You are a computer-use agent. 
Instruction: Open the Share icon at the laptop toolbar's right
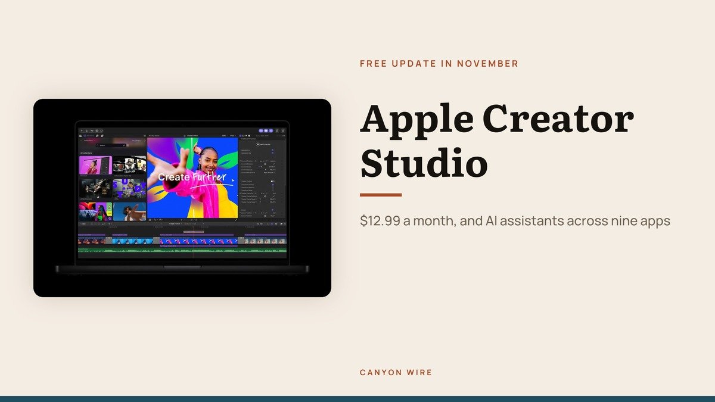284,130
